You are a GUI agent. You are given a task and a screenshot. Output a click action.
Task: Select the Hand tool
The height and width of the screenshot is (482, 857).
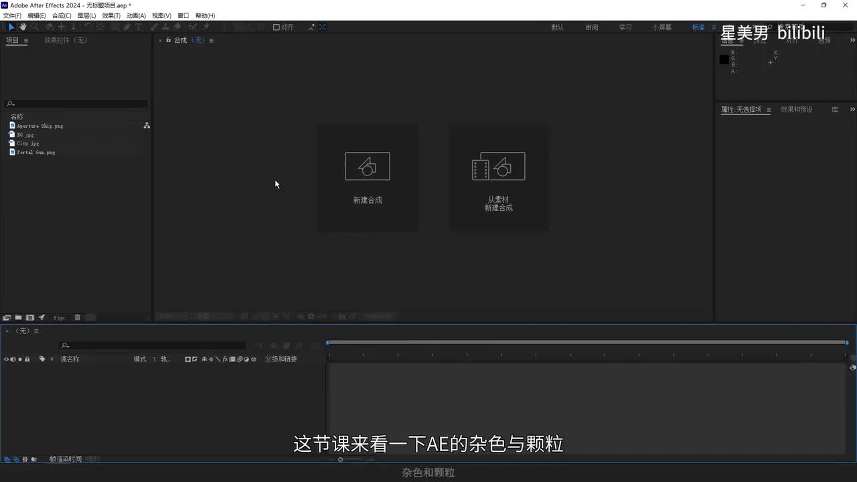(23, 27)
